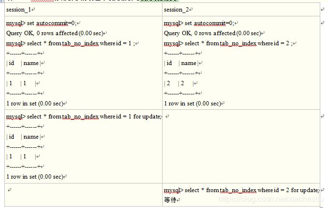328x208 pixels.
Task: Click the "等待" waiting text
Action: coord(170,200)
